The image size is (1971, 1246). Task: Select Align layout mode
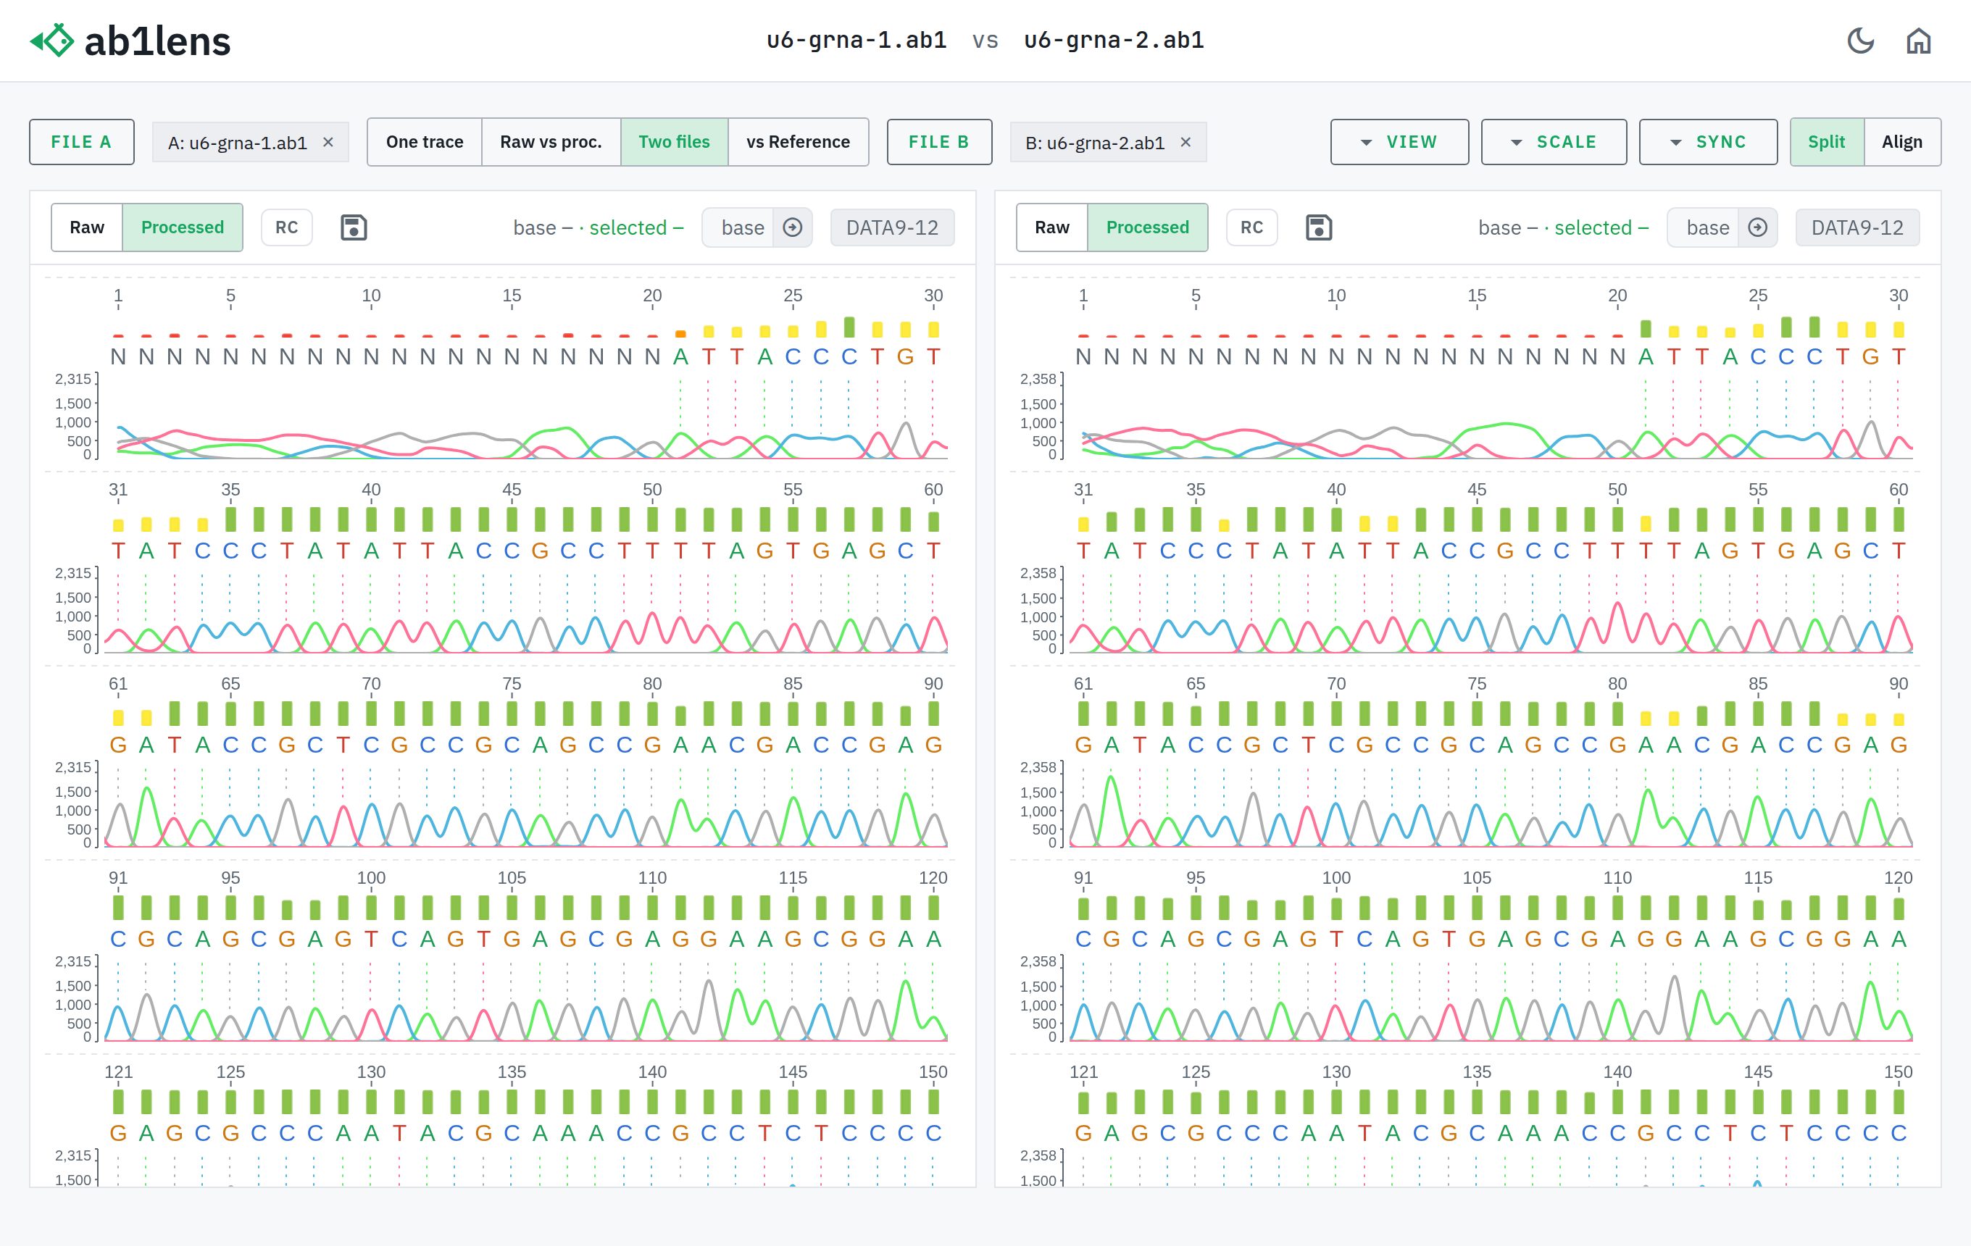[x=1902, y=143]
